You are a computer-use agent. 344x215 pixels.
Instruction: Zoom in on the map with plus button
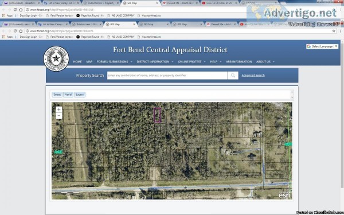[59, 110]
